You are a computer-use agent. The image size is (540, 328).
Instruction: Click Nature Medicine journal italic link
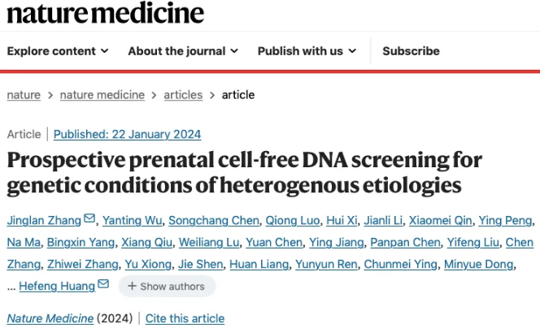pyautogui.click(x=50, y=318)
